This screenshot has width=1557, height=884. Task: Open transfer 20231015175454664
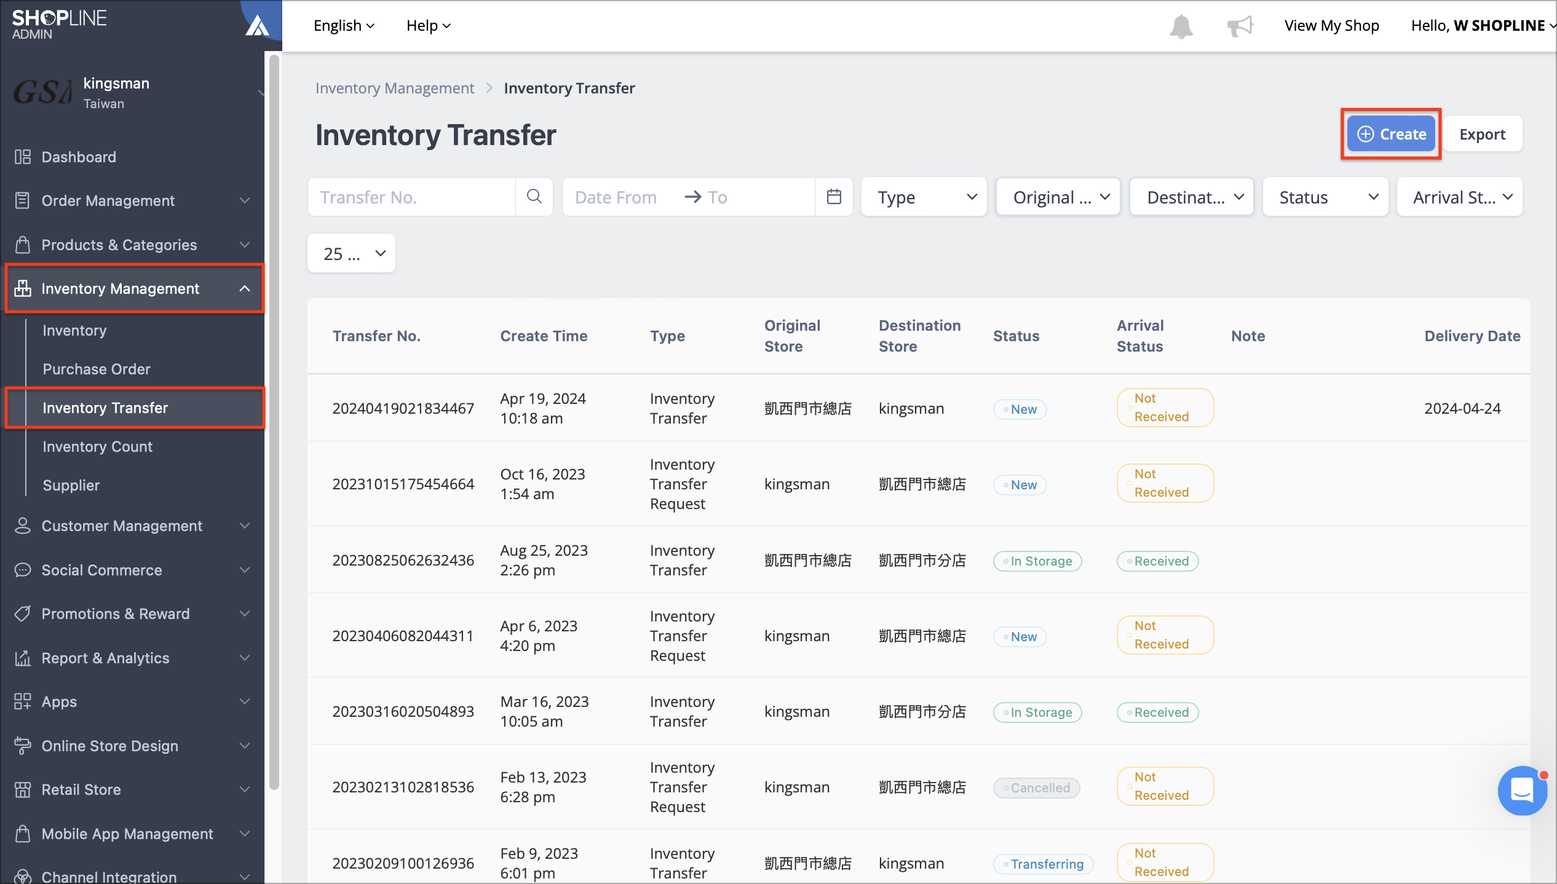(x=403, y=484)
